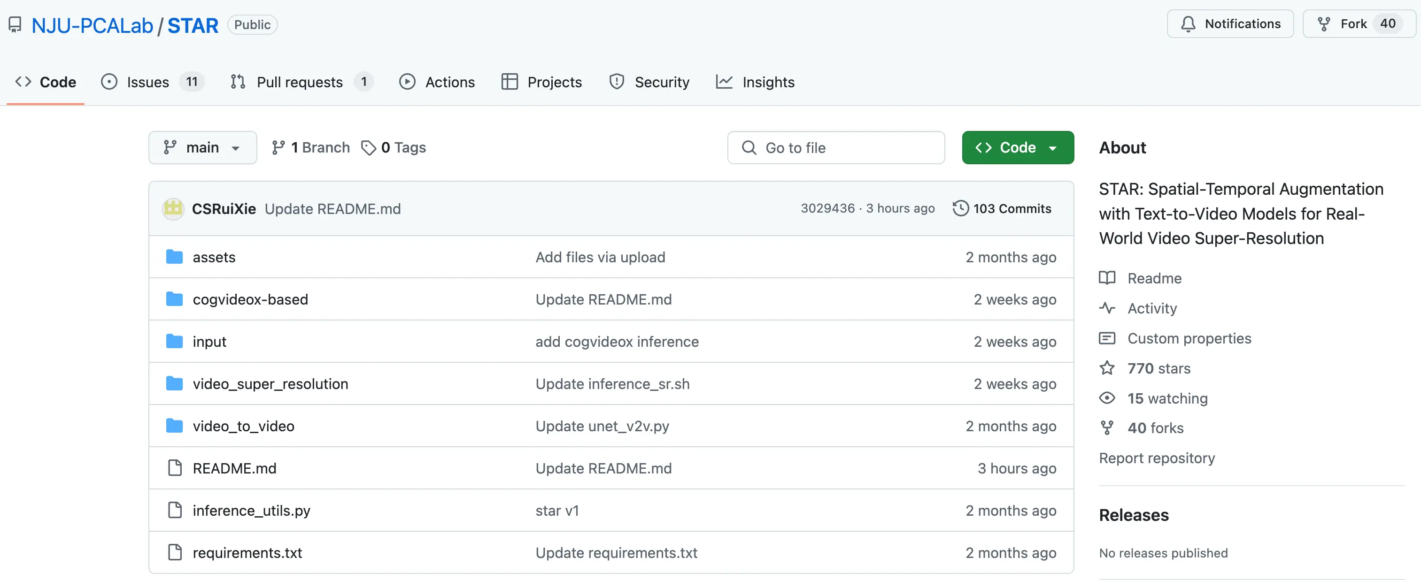
Task: Click the video_to_video folder icon
Action: [174, 426]
